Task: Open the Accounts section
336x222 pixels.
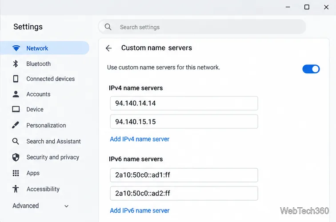Action: coord(44,94)
